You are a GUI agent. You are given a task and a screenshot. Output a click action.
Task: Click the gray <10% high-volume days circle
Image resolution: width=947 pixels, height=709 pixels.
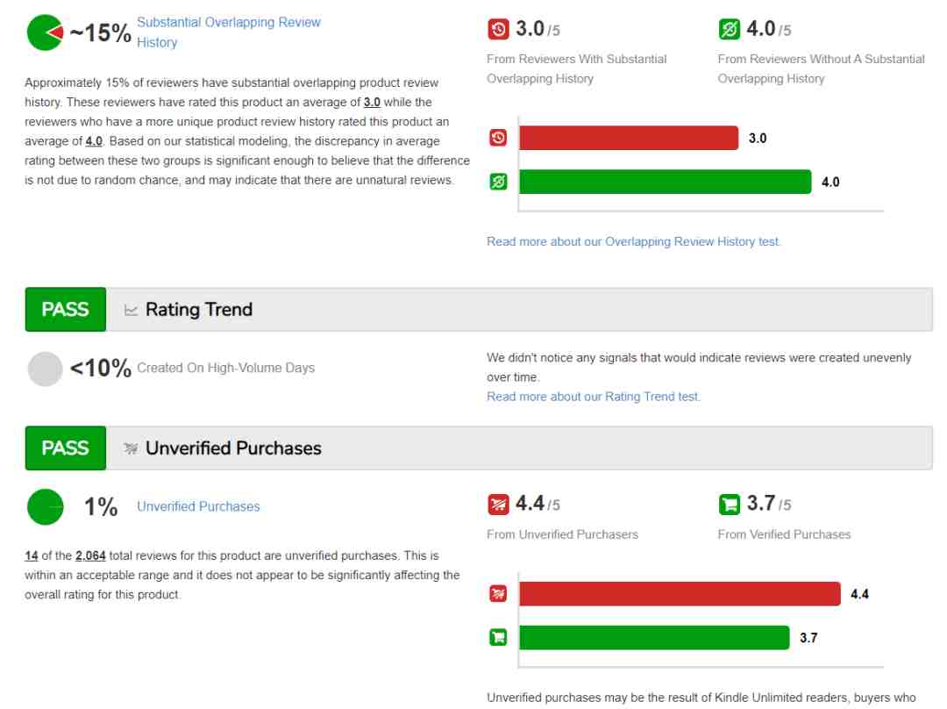tap(45, 369)
